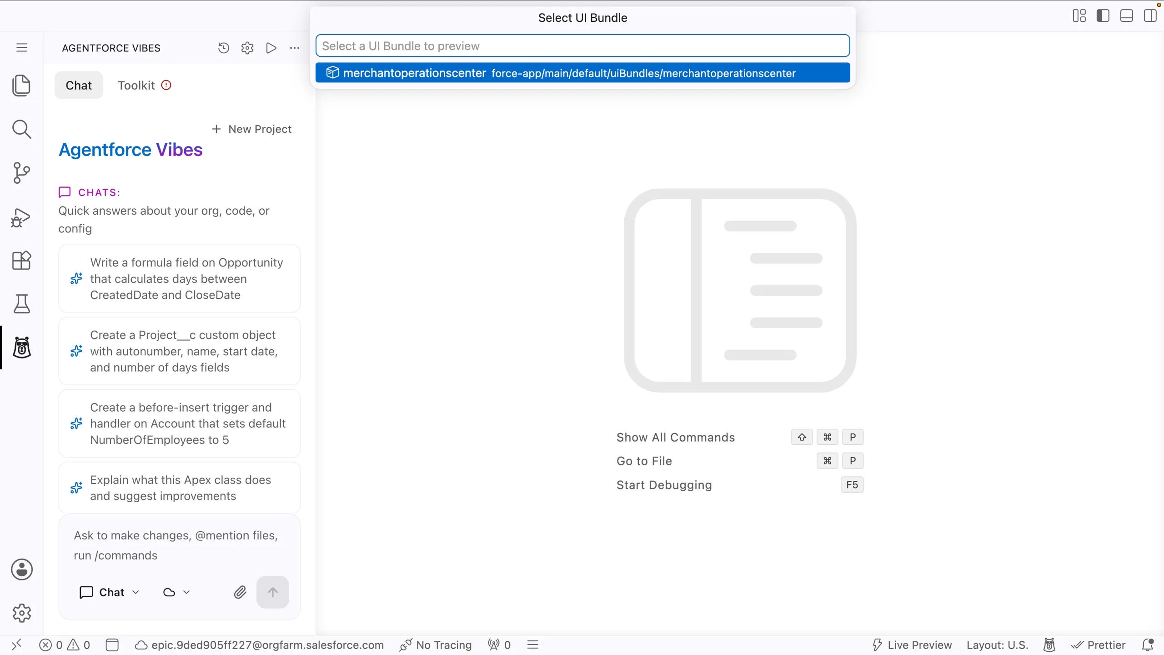This screenshot has height=655, width=1164.
Task: Click Live Preview in status bar
Action: [x=912, y=645]
